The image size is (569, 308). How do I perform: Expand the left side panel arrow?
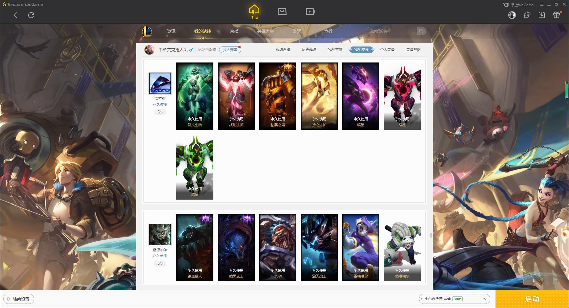(1, 166)
